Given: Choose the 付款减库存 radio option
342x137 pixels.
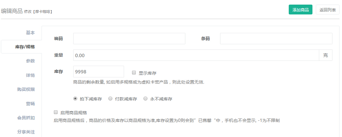Looking at the screenshot, I should point(110,99).
